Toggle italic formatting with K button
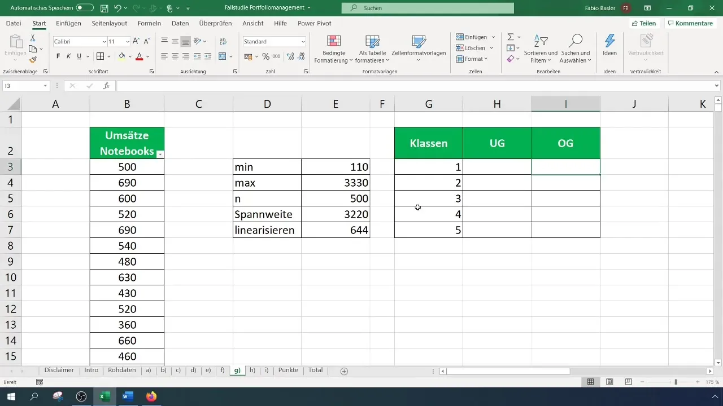 pyautogui.click(x=68, y=56)
